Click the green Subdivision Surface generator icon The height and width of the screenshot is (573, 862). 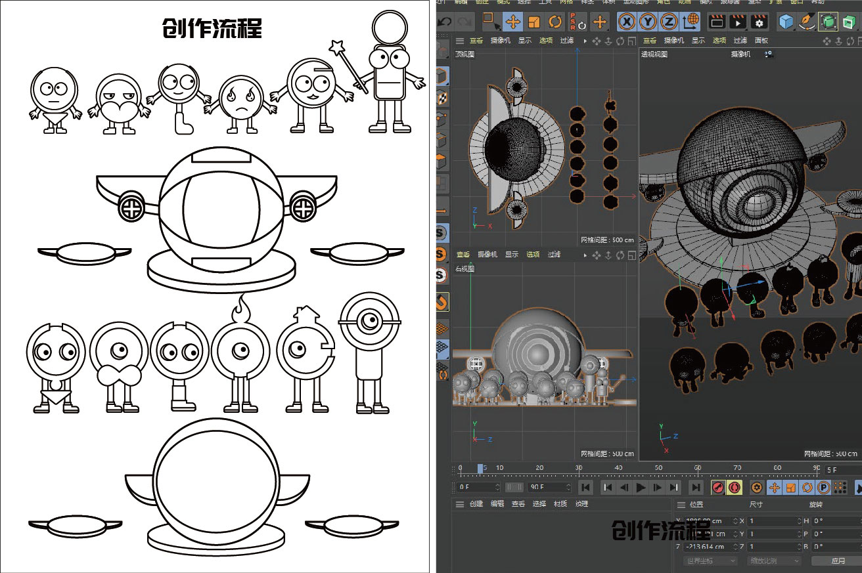click(x=828, y=22)
